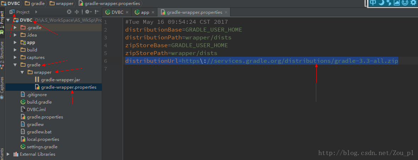This screenshot has width=418, height=160.
Task: Click the #Tue May 16 comment line
Action: pyautogui.click(x=177, y=22)
